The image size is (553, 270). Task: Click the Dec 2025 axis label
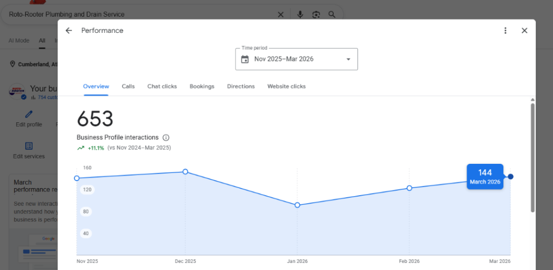186,261
